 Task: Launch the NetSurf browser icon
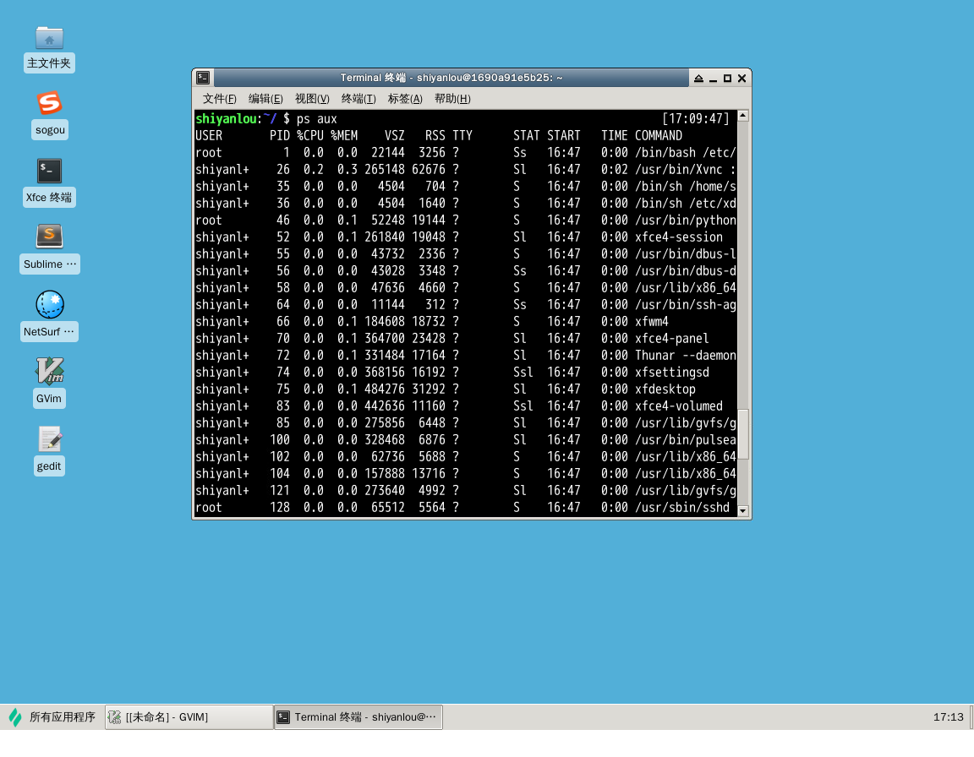(x=49, y=305)
